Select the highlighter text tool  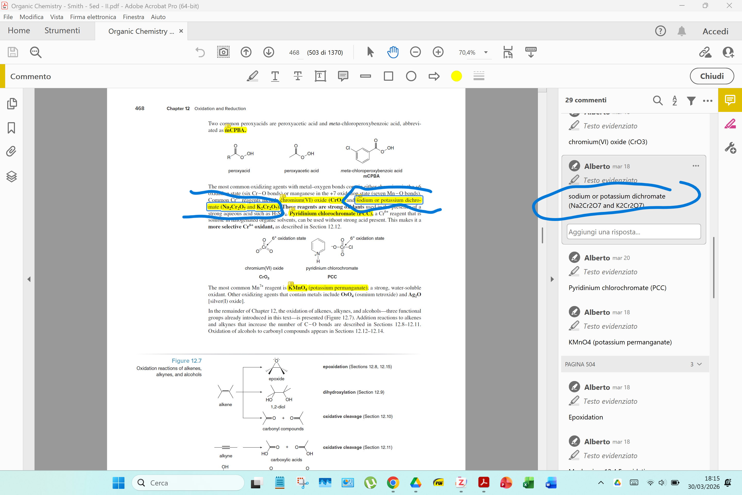pyautogui.click(x=252, y=76)
